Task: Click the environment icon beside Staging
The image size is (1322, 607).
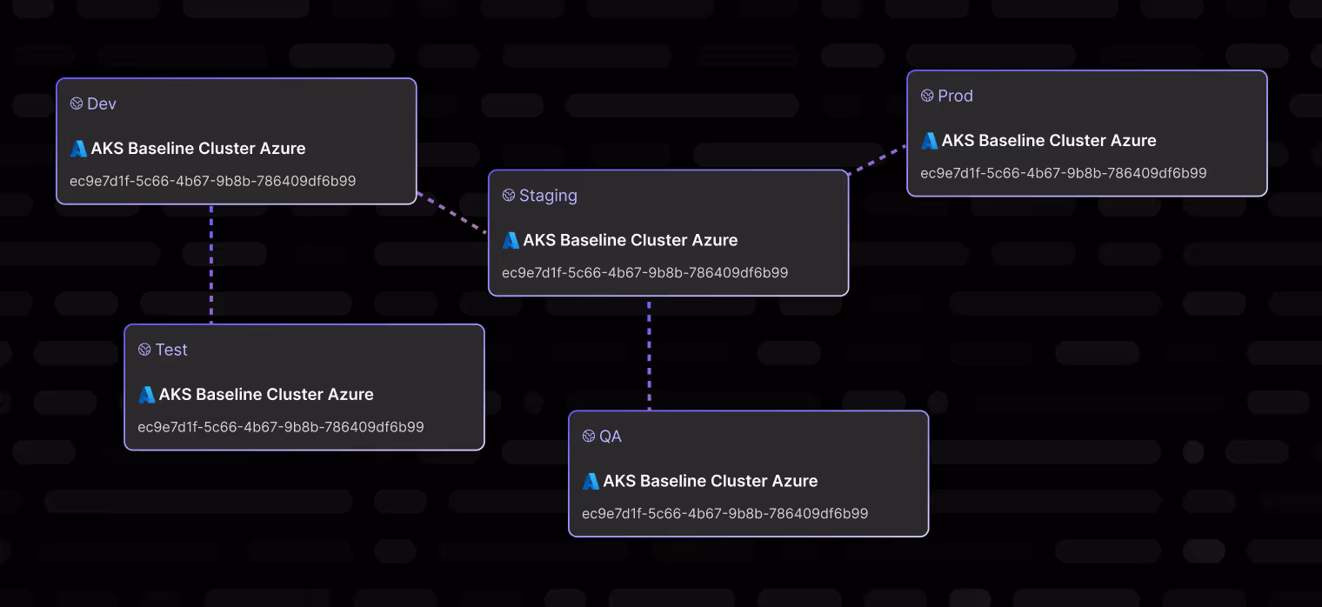Action: [x=509, y=195]
